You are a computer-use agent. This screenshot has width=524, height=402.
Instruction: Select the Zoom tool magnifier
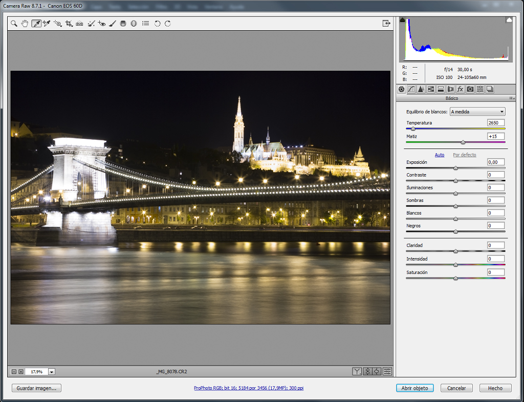(14, 24)
